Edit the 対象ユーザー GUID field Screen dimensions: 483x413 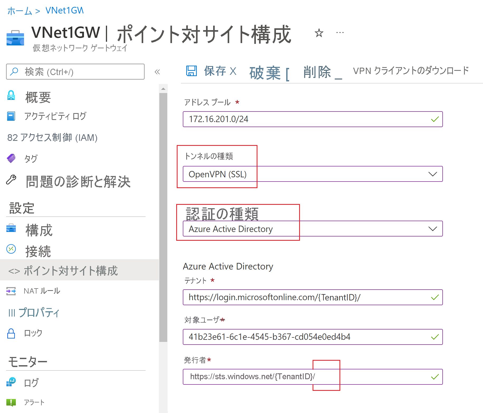[x=313, y=337]
